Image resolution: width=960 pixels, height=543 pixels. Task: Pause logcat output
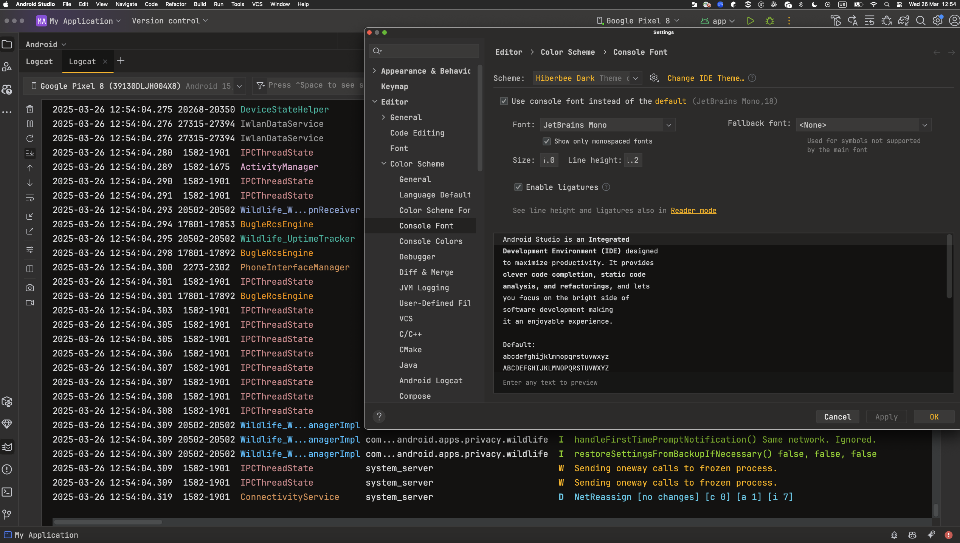coord(30,124)
